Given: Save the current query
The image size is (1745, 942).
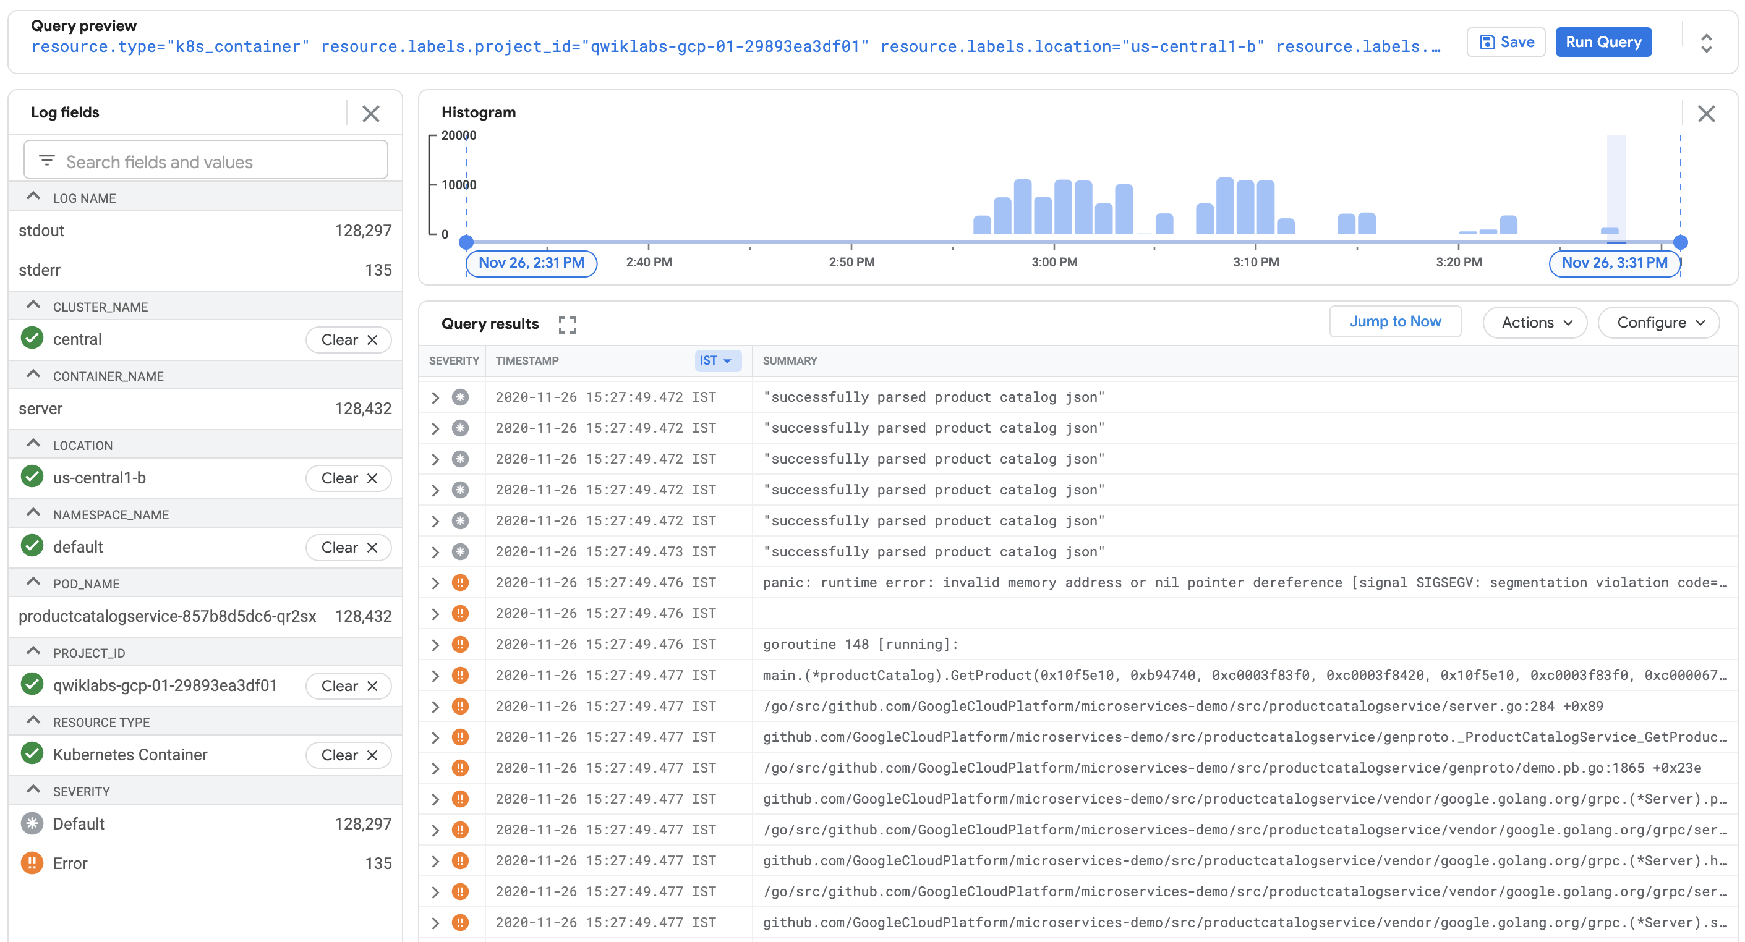Looking at the screenshot, I should (1506, 42).
